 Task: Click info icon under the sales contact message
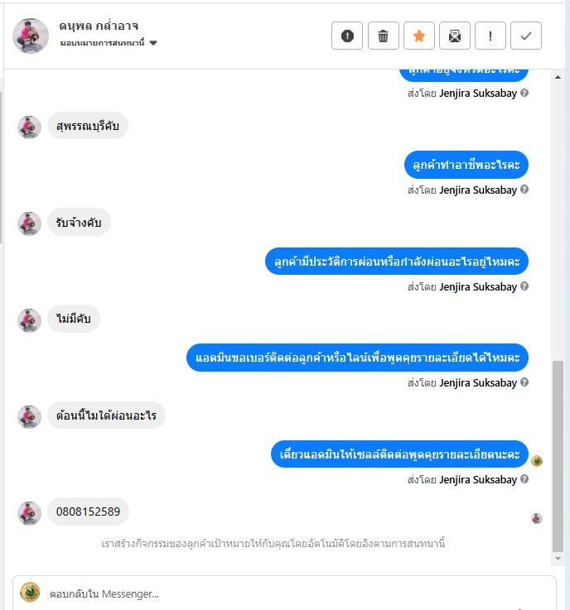pos(524,479)
